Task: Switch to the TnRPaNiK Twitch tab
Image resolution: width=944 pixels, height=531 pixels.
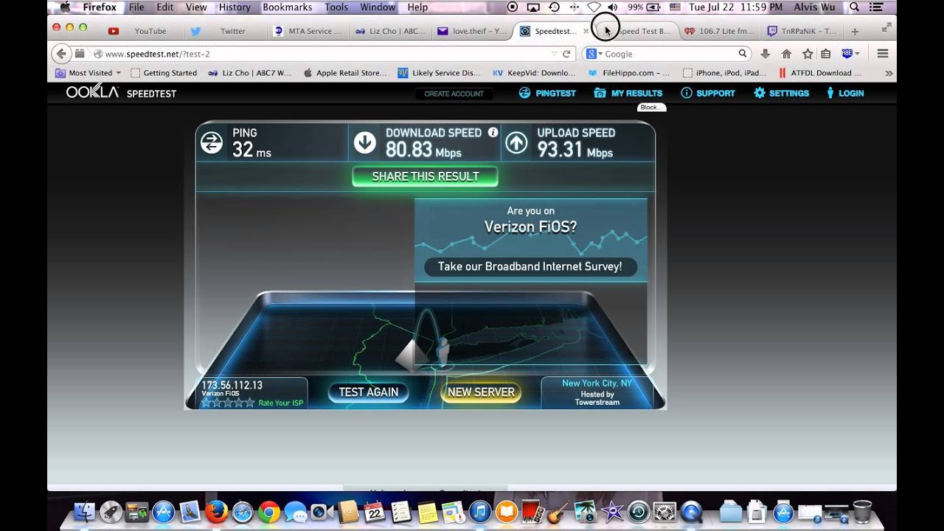Action: (x=802, y=32)
